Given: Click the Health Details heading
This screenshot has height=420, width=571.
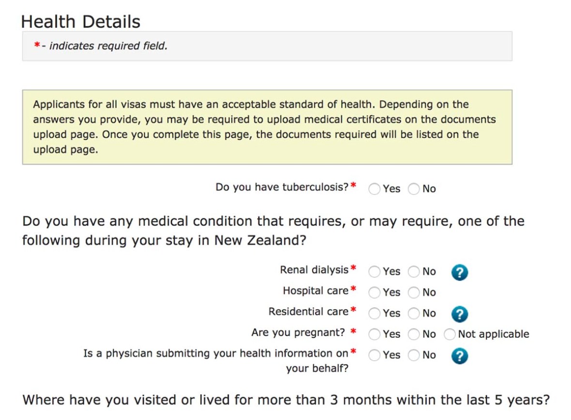Looking at the screenshot, I should (x=80, y=21).
